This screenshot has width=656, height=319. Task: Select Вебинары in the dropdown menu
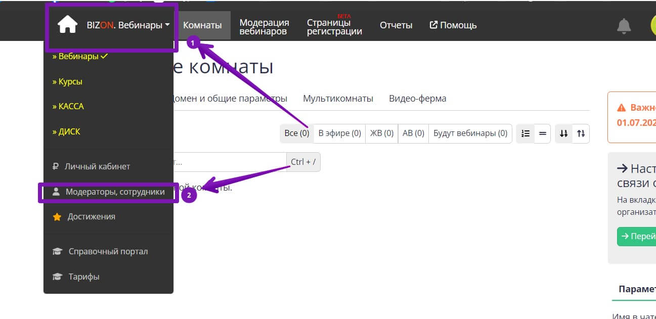80,56
